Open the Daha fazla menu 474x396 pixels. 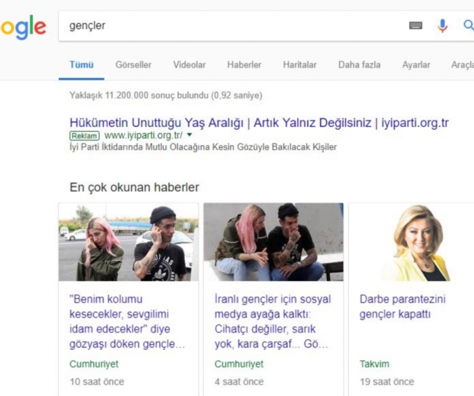pos(359,65)
